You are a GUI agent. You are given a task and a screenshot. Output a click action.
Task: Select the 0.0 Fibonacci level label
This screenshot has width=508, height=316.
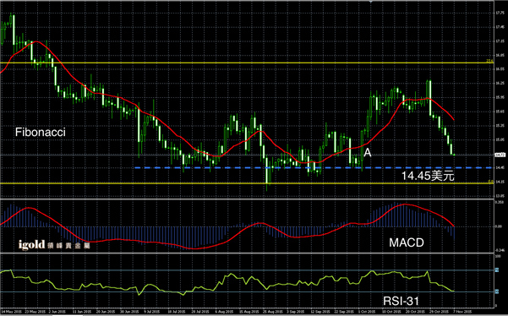490,182
